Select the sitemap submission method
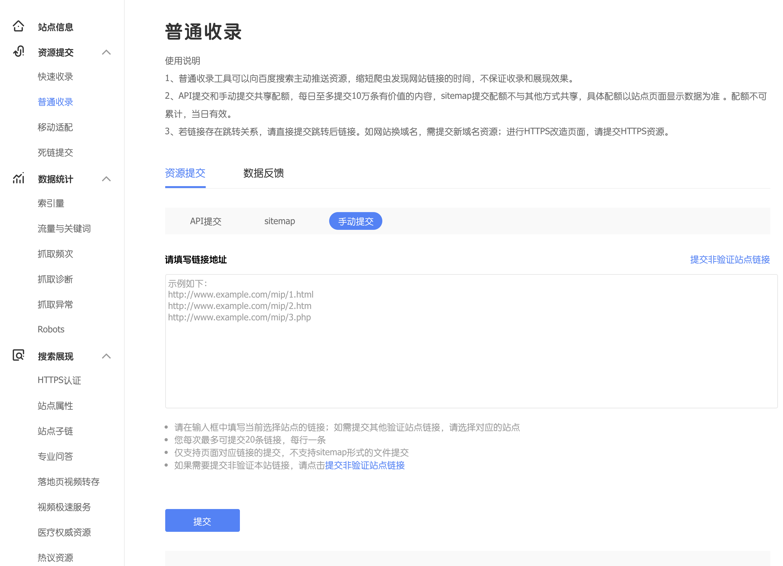Screen dimensions: 783x566 280,221
